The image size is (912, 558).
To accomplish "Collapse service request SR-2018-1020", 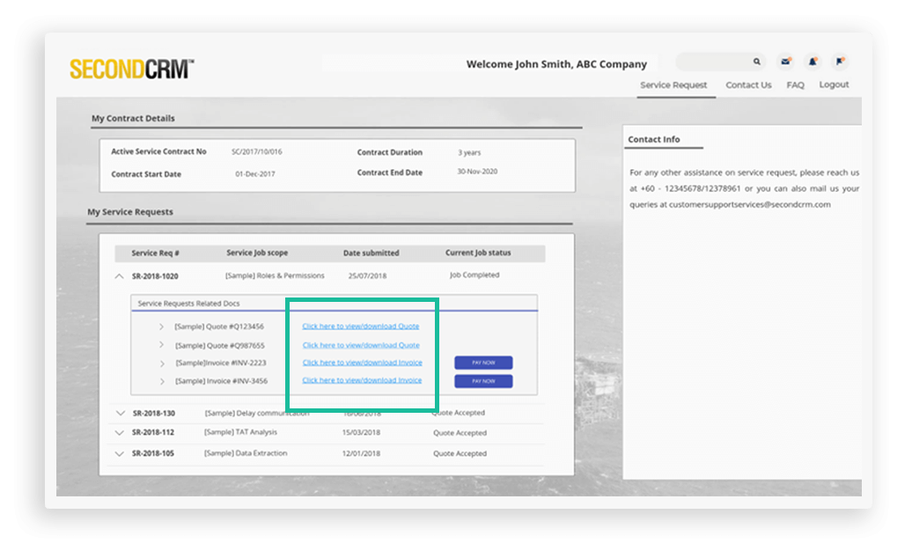I will (x=119, y=276).
